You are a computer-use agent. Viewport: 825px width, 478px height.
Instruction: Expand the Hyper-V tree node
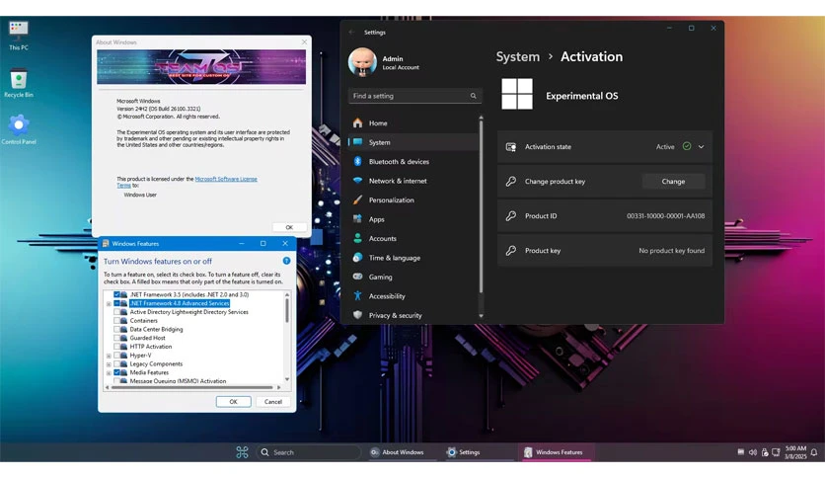tap(109, 356)
